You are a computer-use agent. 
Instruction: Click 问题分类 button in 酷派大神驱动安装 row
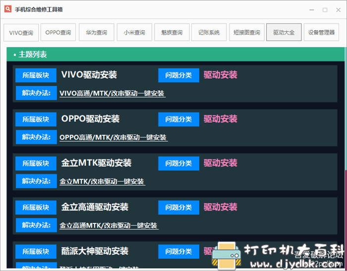[x=178, y=251]
